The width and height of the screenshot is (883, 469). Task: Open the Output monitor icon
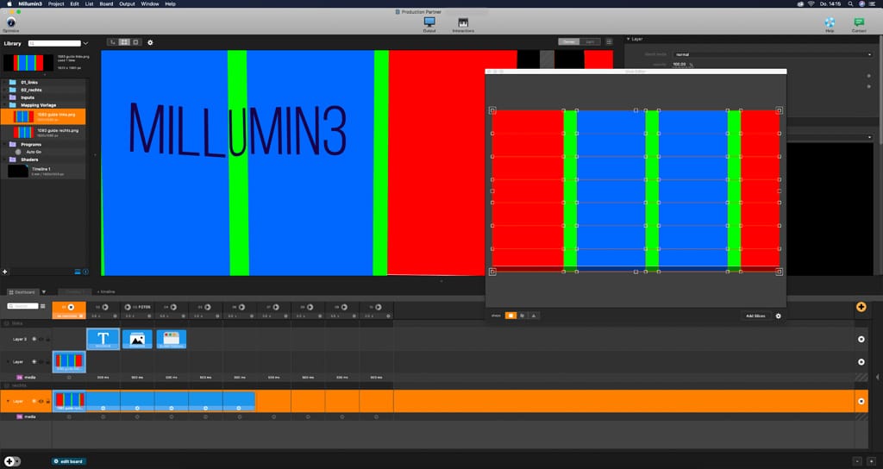pyautogui.click(x=429, y=22)
